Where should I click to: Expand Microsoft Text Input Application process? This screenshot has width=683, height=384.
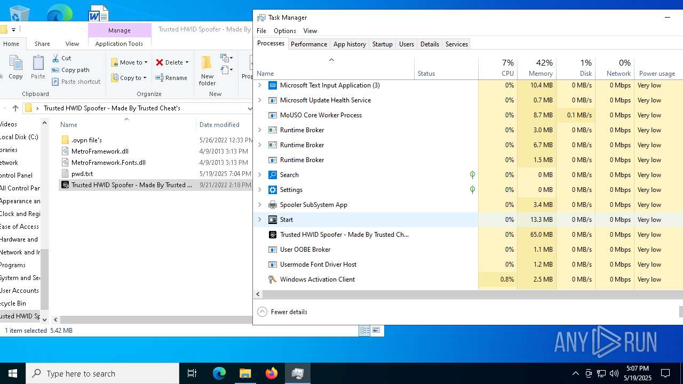pos(260,85)
